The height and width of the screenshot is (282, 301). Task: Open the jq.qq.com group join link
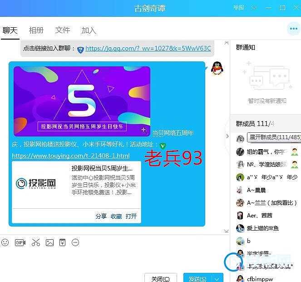point(148,48)
